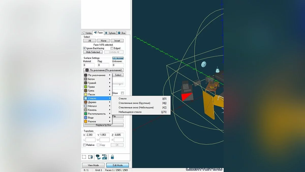305x172 pixels.
Task: Click the VC / SA Mode badge
Action: [118, 58]
